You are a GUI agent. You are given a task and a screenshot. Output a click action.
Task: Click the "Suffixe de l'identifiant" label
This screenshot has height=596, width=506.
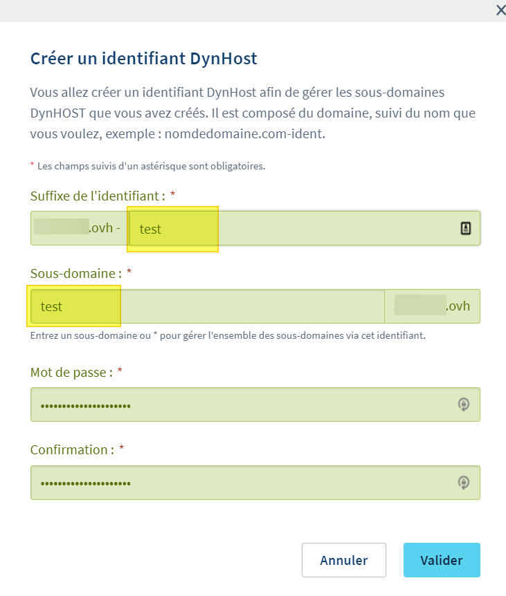pos(98,196)
